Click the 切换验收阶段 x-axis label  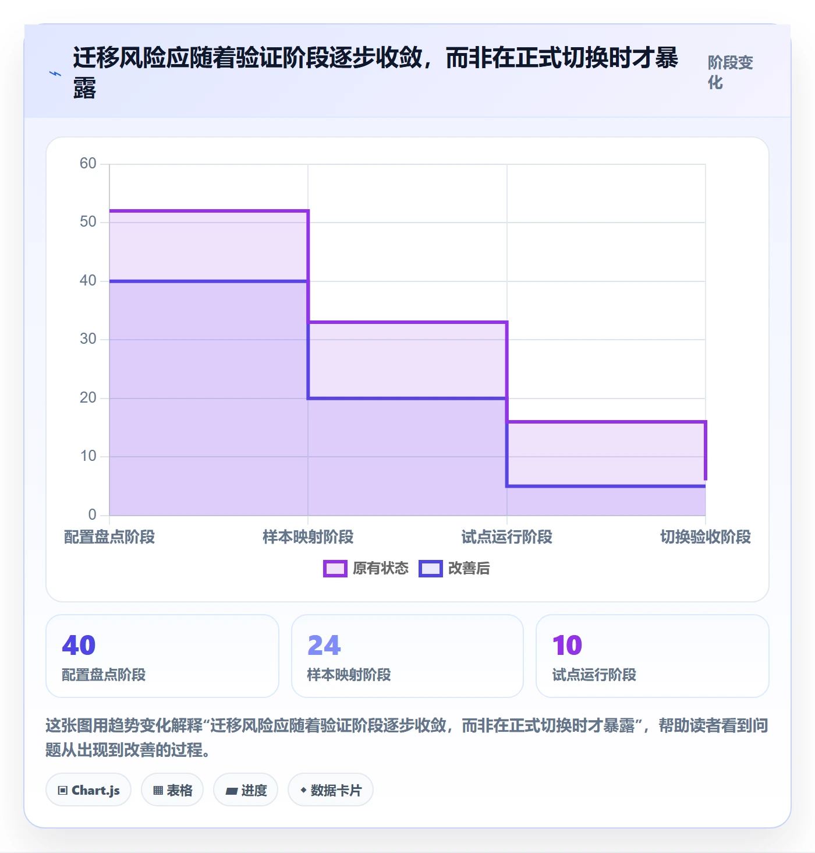pyautogui.click(x=706, y=537)
